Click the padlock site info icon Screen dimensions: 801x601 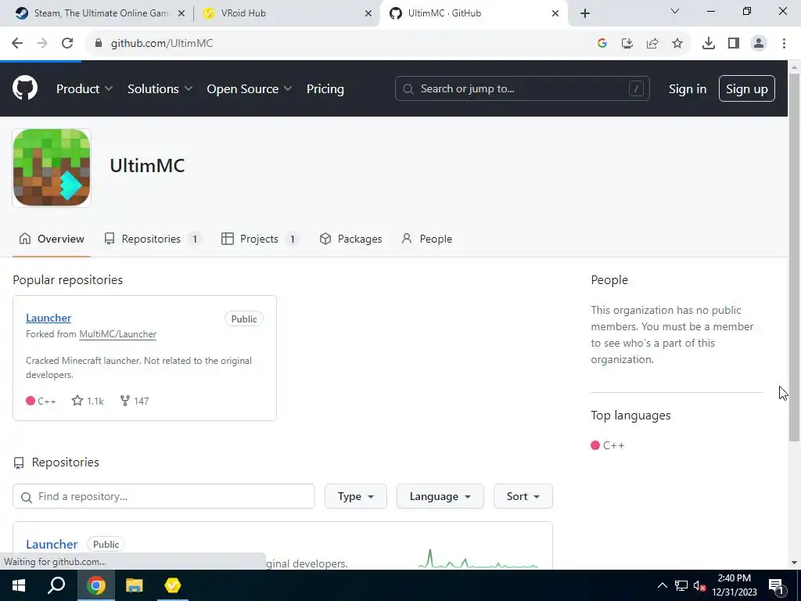[x=99, y=44]
